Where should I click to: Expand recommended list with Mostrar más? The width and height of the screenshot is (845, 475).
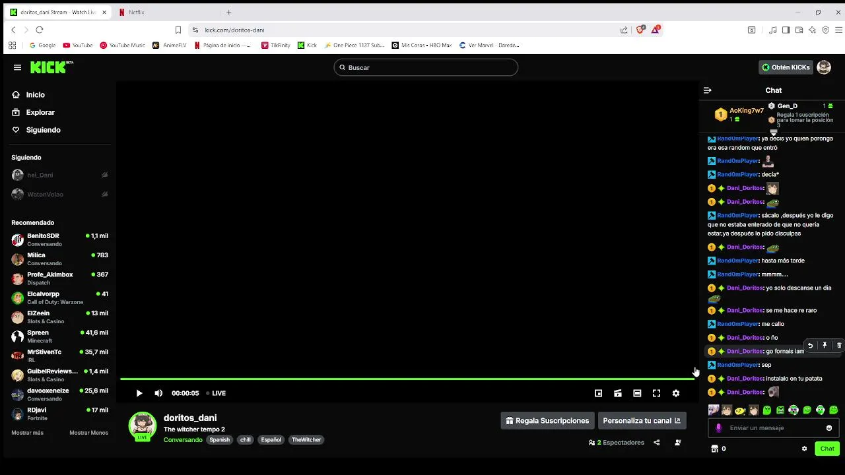coord(27,433)
